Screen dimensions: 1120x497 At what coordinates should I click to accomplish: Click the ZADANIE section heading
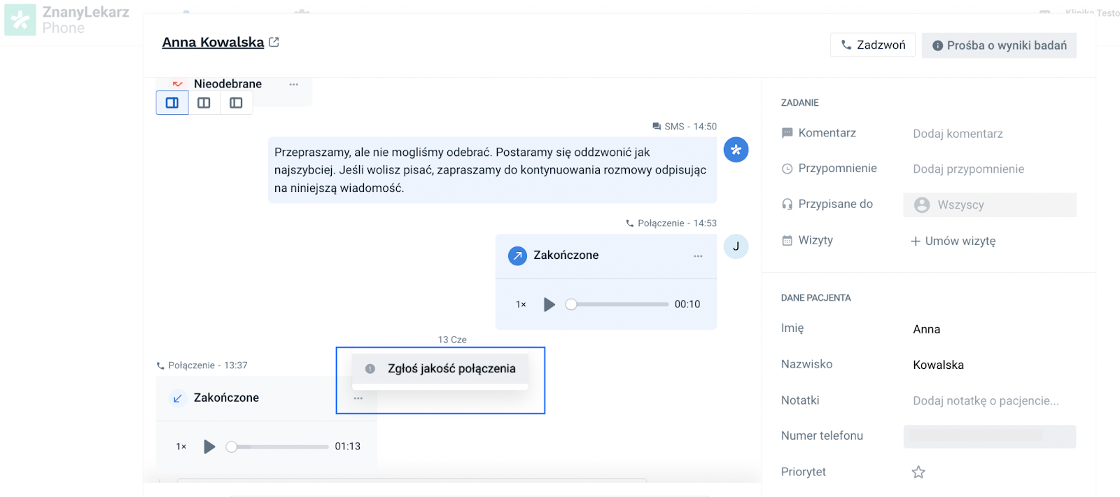coord(799,103)
